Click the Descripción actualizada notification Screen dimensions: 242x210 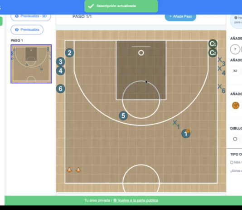[121, 6]
